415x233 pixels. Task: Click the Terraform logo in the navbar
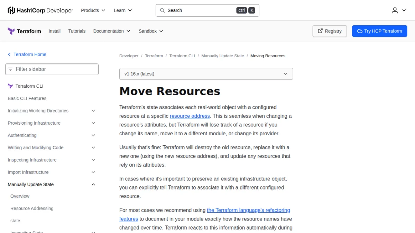(24, 31)
